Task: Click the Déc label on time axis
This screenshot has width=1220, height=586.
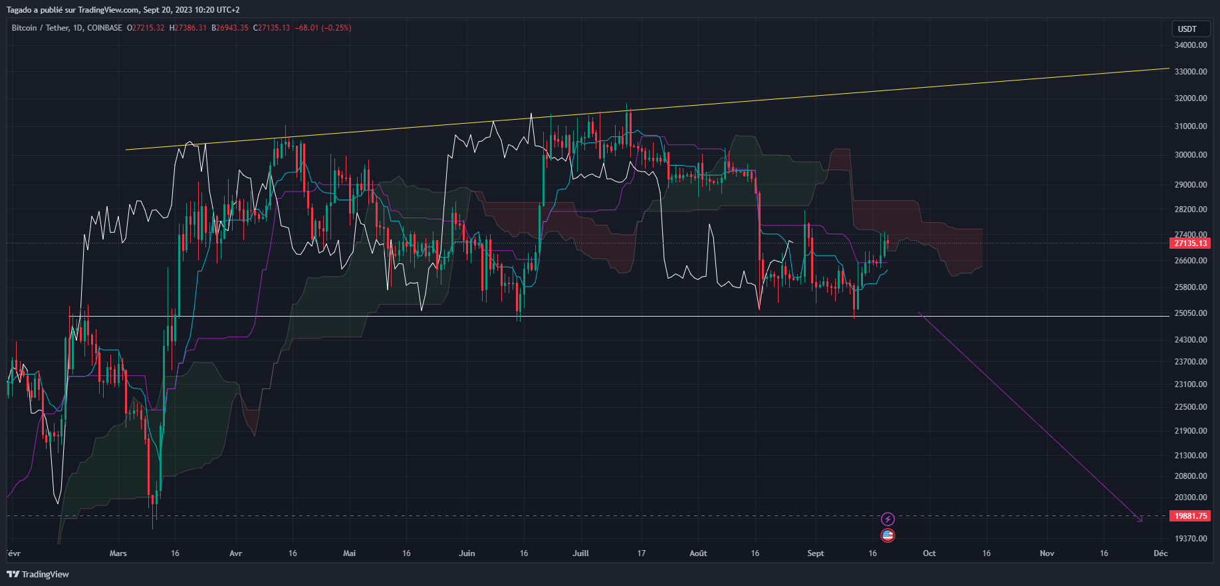Action: point(1160,553)
